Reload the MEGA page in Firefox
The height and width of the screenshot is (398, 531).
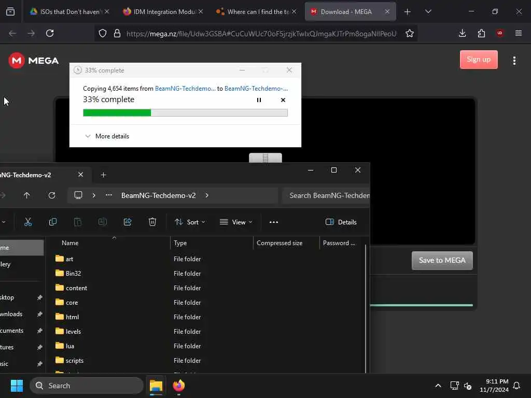tap(50, 33)
